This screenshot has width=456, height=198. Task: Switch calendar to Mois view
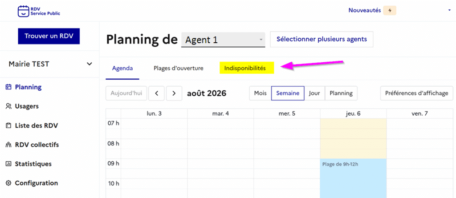[x=260, y=93]
